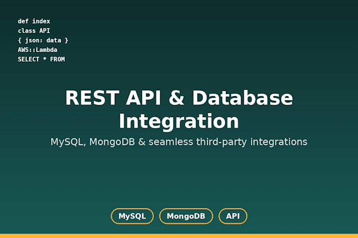The width and height of the screenshot is (358, 238).
Task: Click the subtitle "MySQL, MongoDB & seamless third-party integrations"
Action: 179,142
